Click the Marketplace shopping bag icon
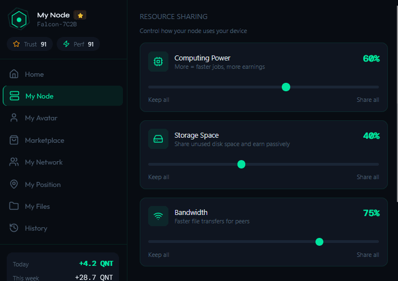Screen dimensions: 398x281 click(x=14, y=140)
